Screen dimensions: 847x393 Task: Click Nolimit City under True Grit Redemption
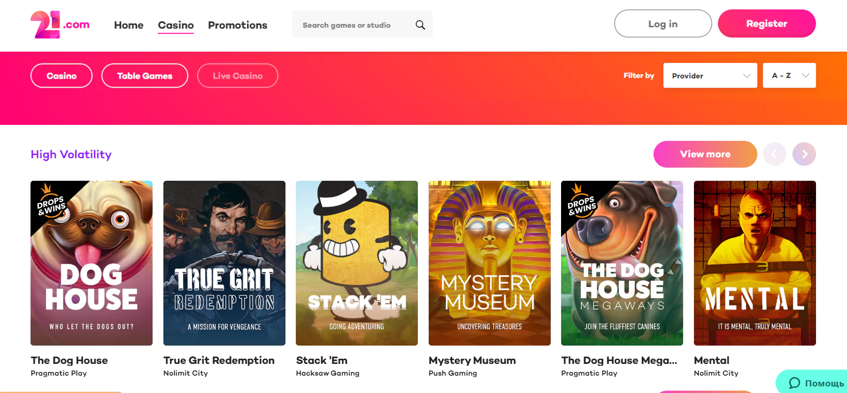coord(185,373)
